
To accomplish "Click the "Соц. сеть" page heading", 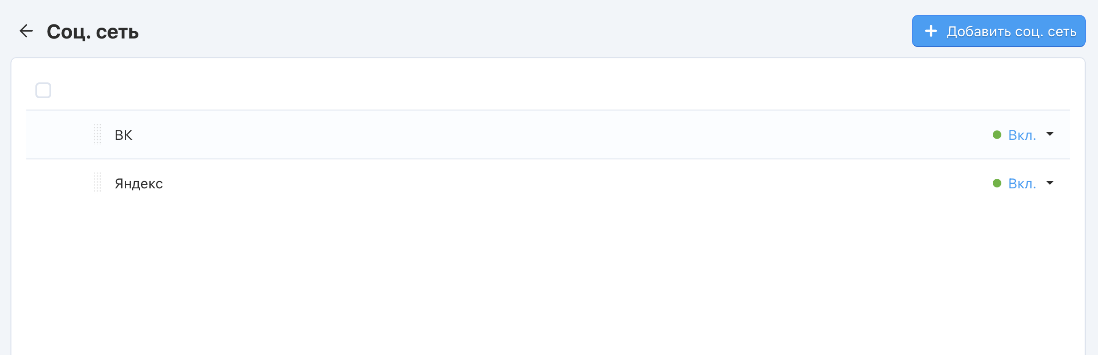I will [x=93, y=32].
